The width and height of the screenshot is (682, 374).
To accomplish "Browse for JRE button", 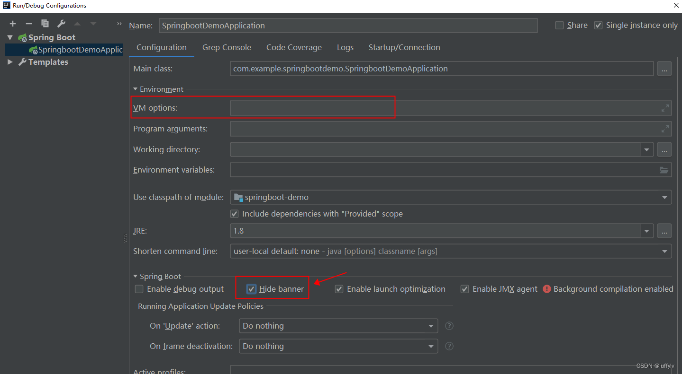I will [664, 231].
